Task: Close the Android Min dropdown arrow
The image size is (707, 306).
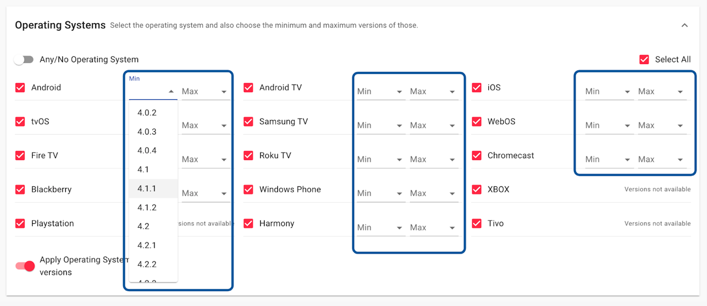Action: 171,92
